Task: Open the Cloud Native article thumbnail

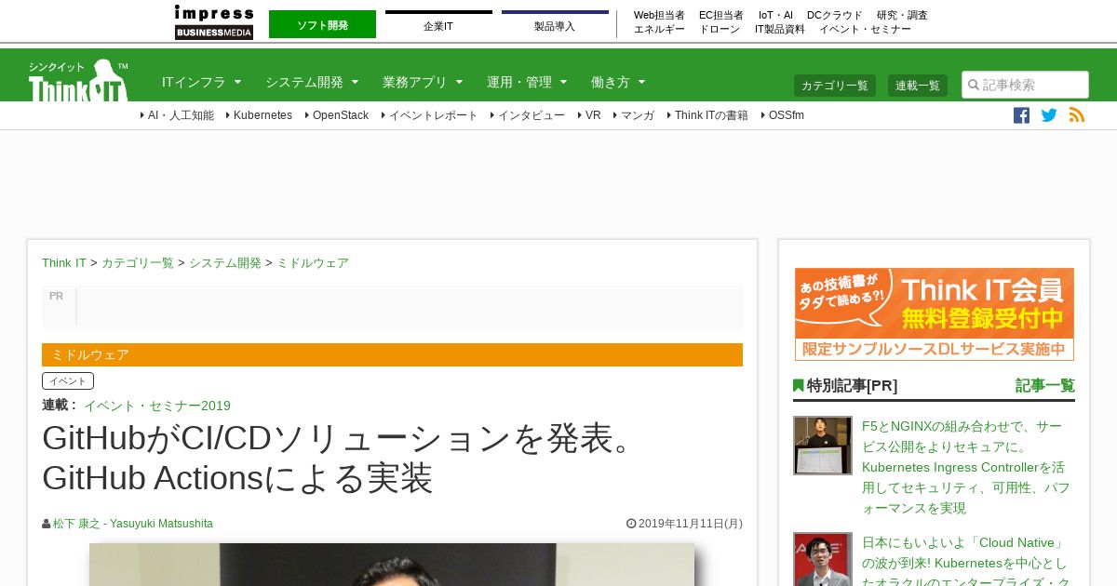Action: click(x=823, y=559)
